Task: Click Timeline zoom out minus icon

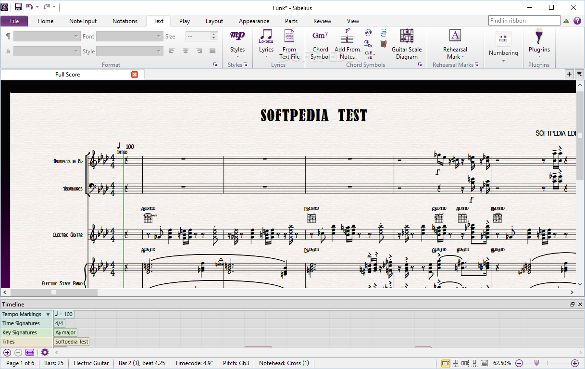Action: click(18, 353)
